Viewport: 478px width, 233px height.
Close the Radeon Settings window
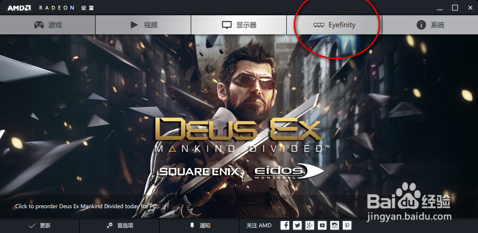click(470, 8)
